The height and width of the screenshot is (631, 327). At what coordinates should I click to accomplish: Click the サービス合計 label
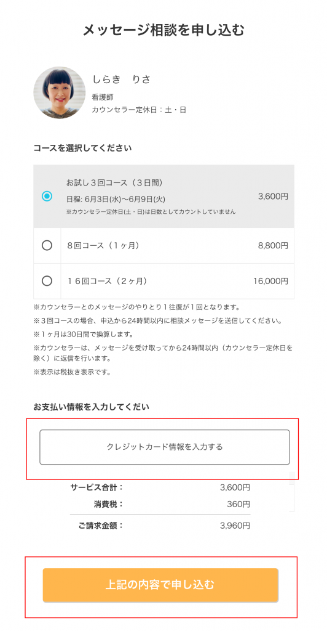click(x=97, y=487)
